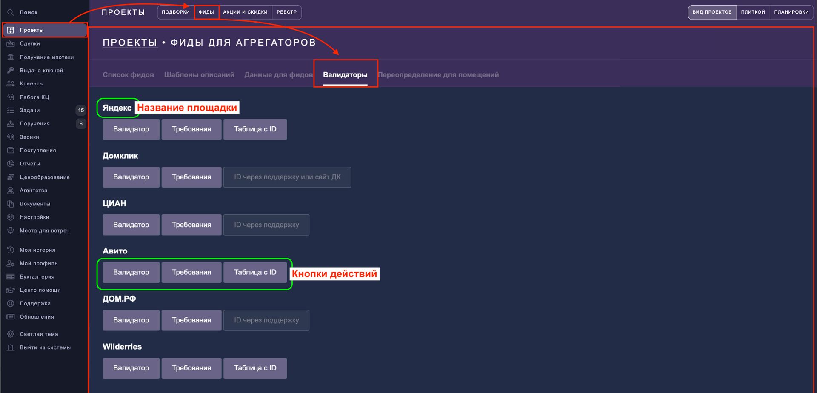Open Клиенты via its people icon
This screenshot has width=817, height=393.
click(x=11, y=83)
